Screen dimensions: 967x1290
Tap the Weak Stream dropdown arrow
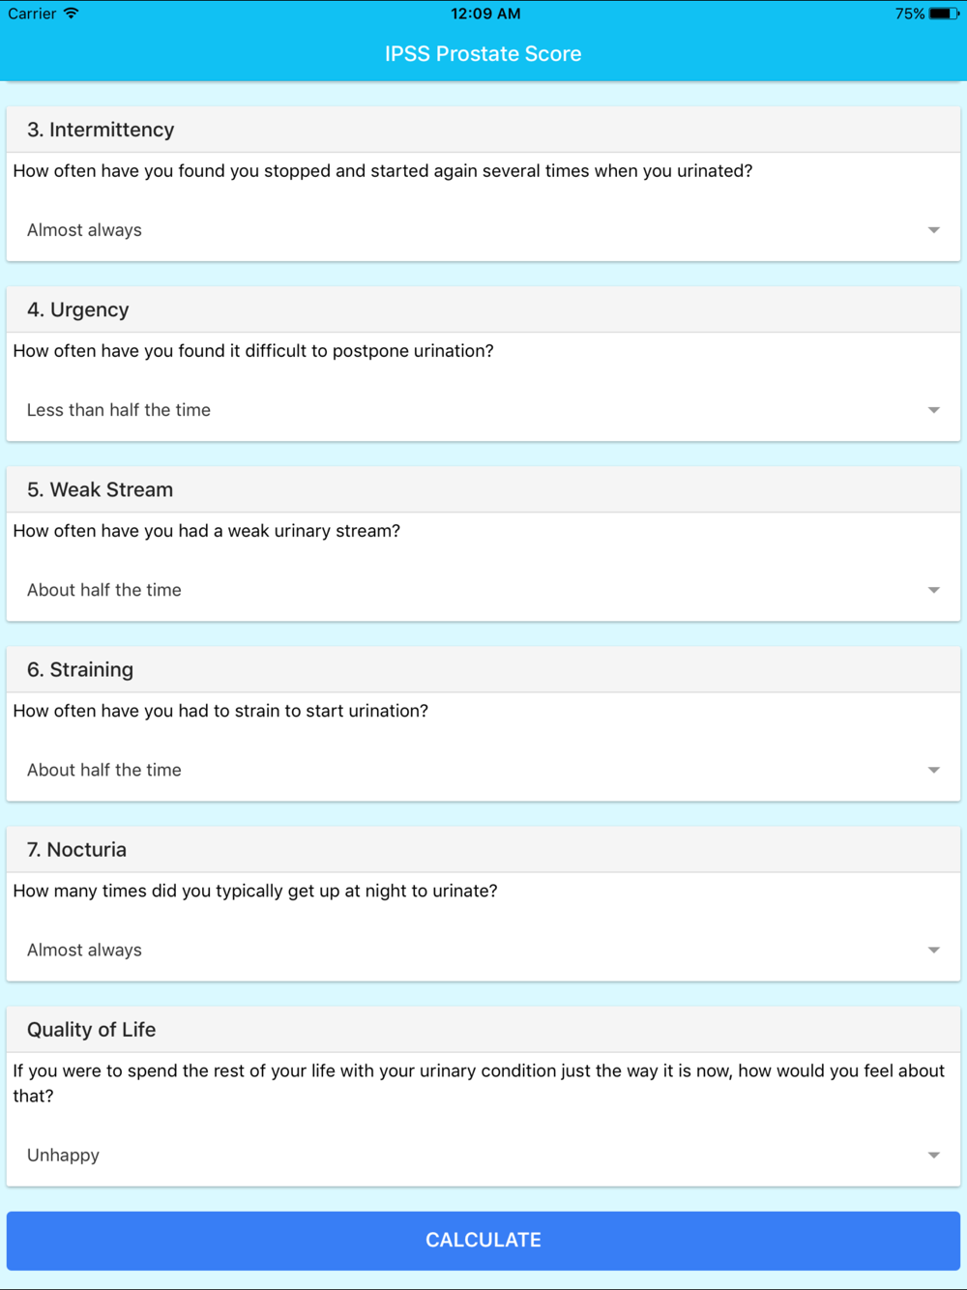coord(933,590)
